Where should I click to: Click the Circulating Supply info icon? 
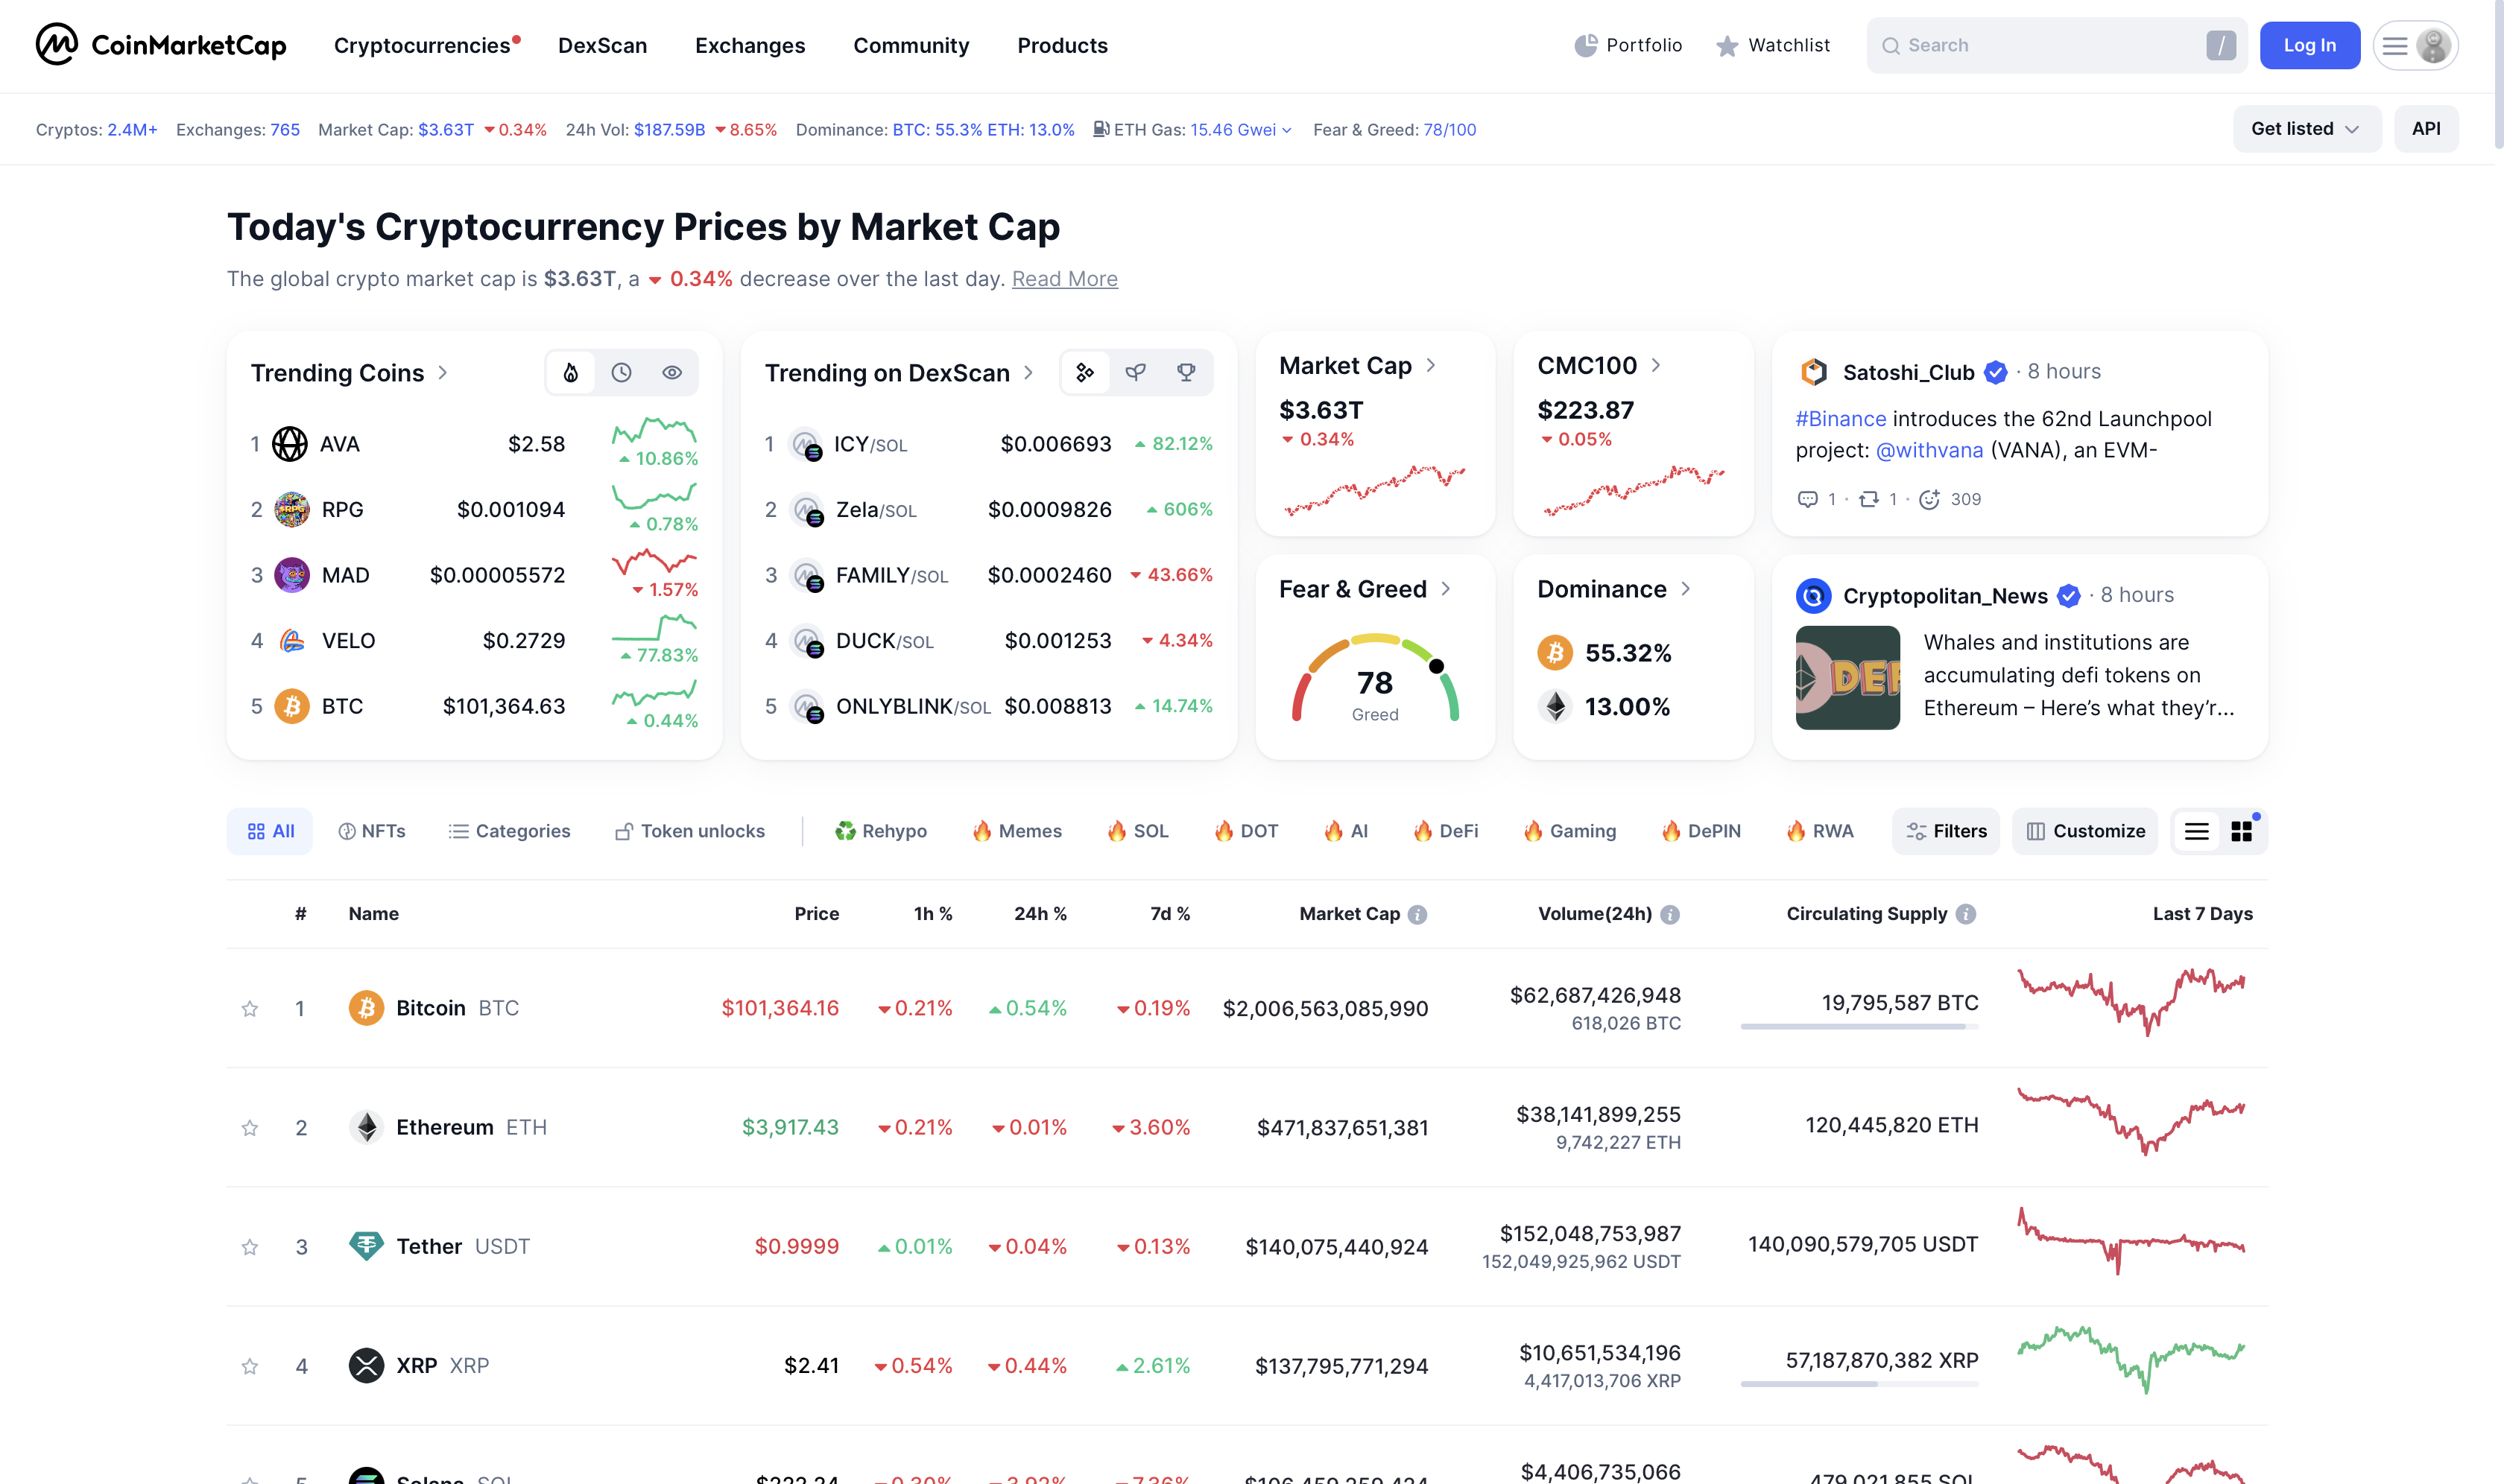1966,914
